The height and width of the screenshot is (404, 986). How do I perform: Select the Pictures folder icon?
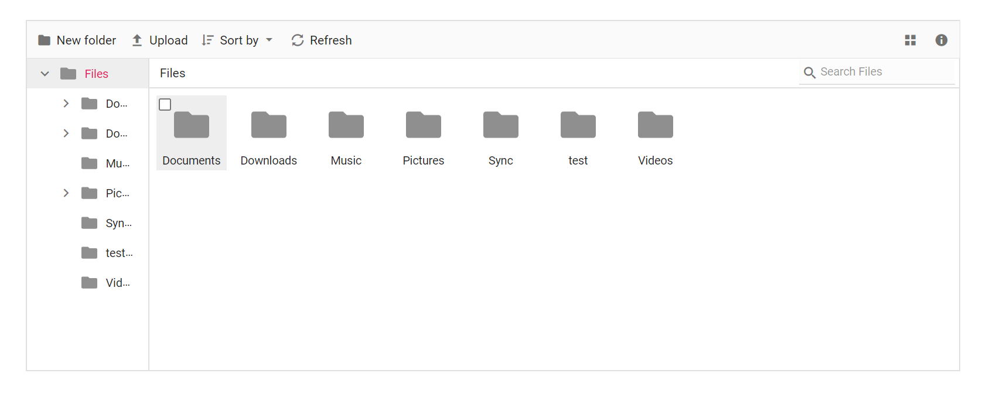(424, 125)
